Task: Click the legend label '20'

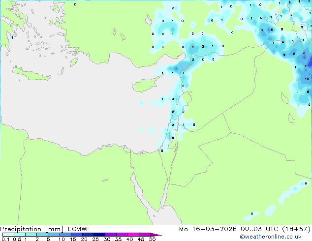Action: 84,239
